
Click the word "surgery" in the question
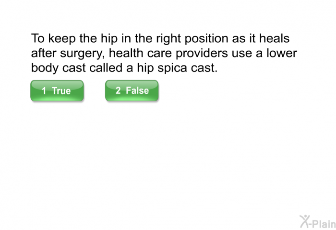[71, 53]
